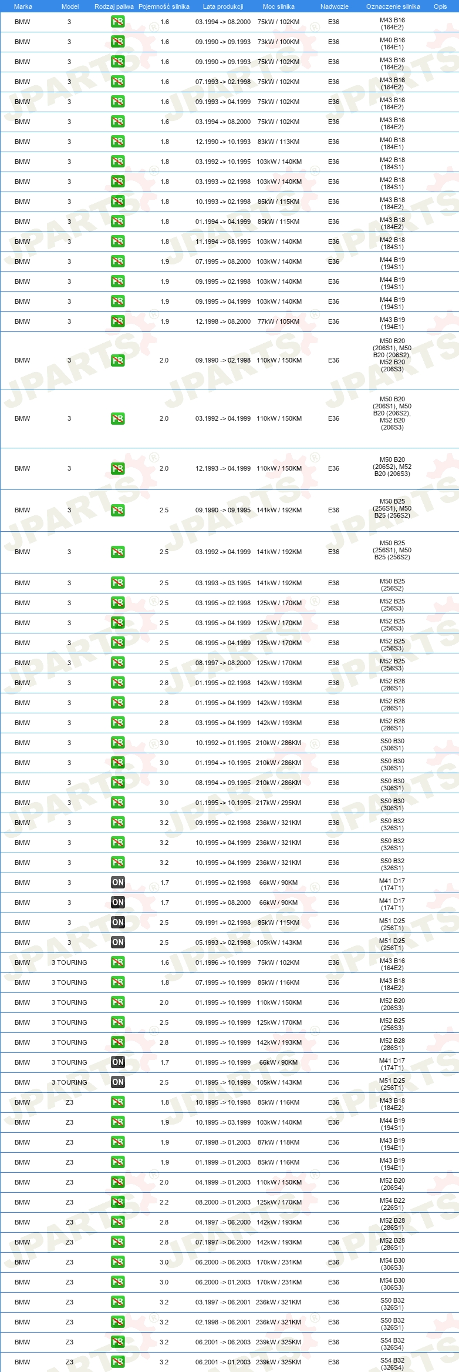Click the Model column header
This screenshot has height=1372, width=459.
[70, 6]
